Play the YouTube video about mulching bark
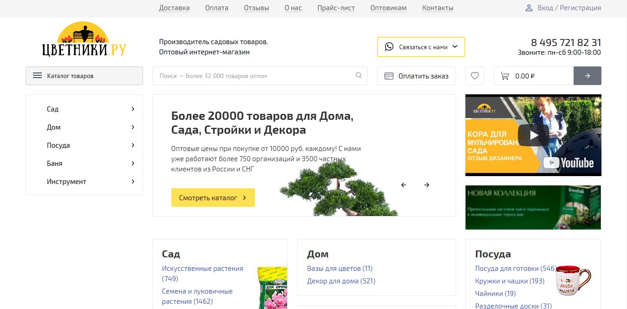 point(534,135)
